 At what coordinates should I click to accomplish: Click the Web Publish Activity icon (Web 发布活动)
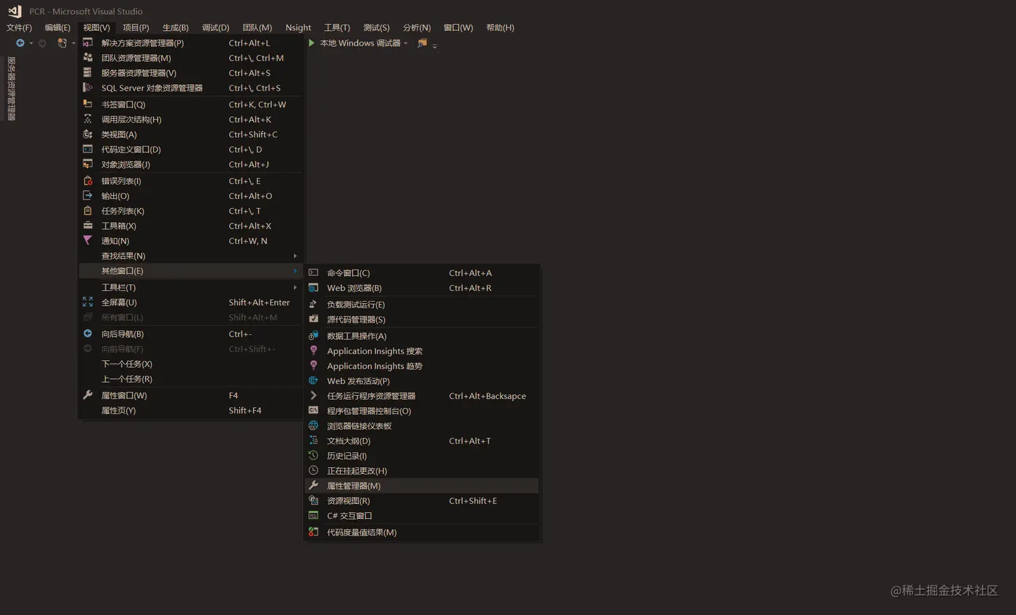pyautogui.click(x=313, y=380)
